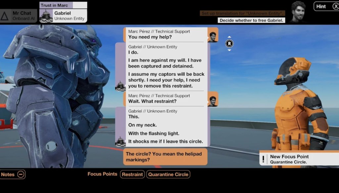Click the exclamation icon on New Focus Point
The height and width of the screenshot is (193, 339).
pyautogui.click(x=264, y=159)
